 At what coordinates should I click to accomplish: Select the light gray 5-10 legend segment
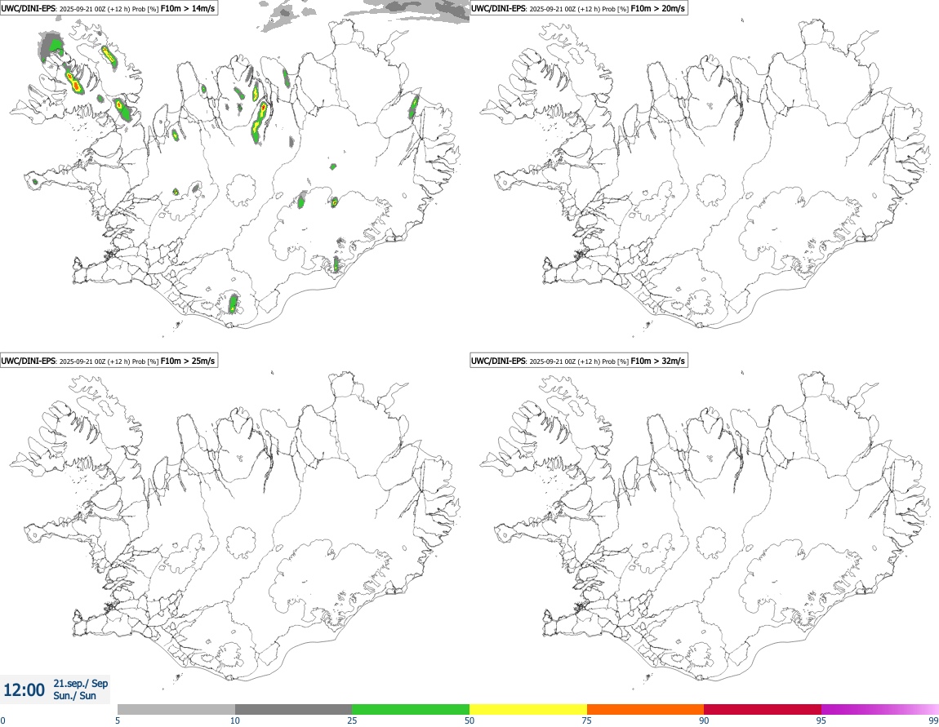(x=176, y=710)
